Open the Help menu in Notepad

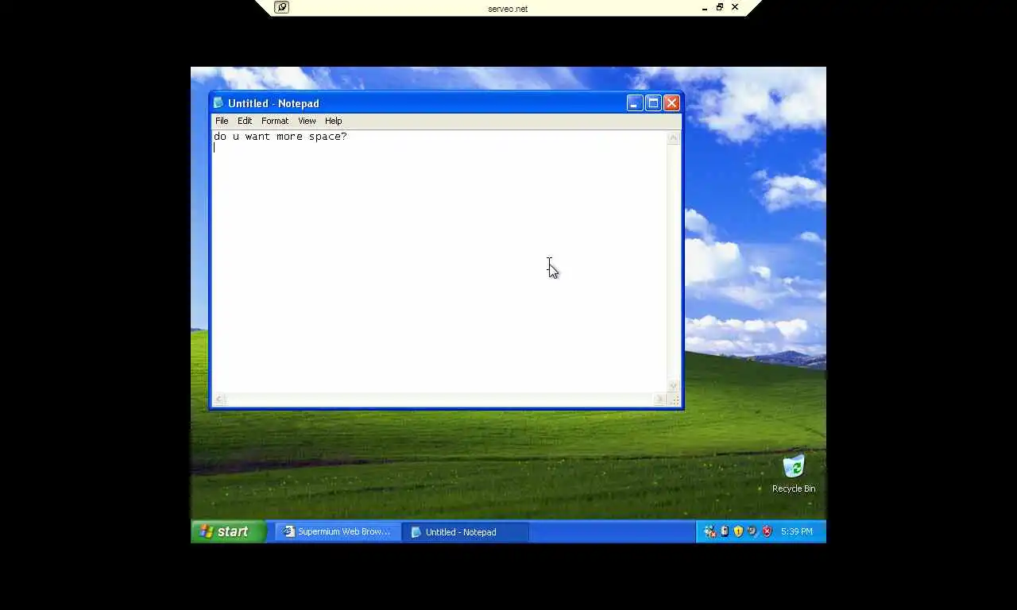[334, 121]
